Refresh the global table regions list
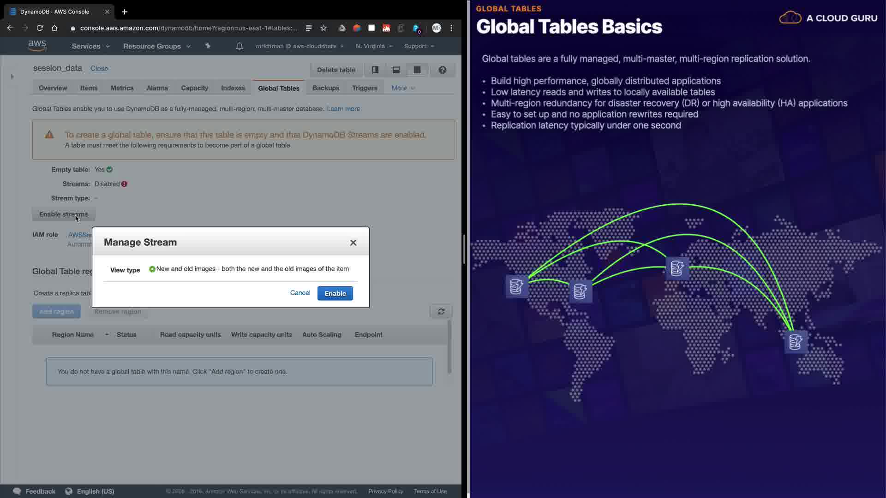Viewport: 886px width, 498px height. pyautogui.click(x=441, y=312)
